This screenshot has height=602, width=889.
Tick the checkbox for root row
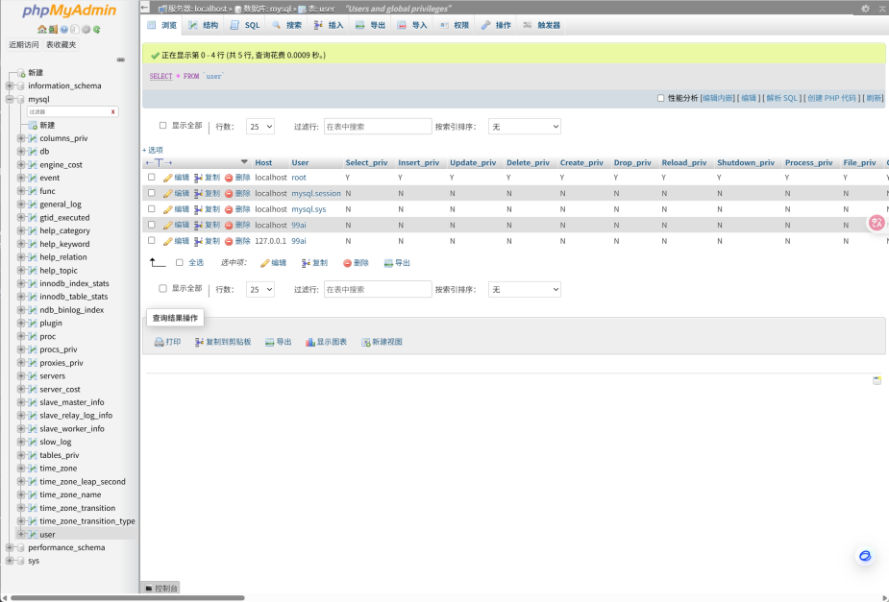tap(152, 178)
